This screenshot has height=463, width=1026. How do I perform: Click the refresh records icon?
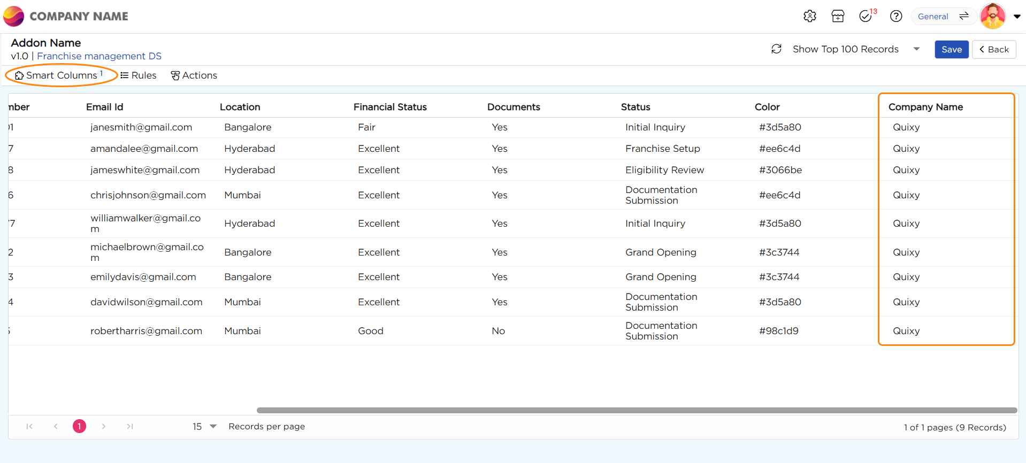pos(776,49)
